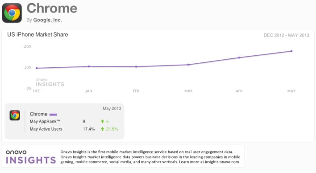Click the small Chrome icon in legend card
Image resolution: width=316 pixels, height=173 pixels.
tap(15, 115)
